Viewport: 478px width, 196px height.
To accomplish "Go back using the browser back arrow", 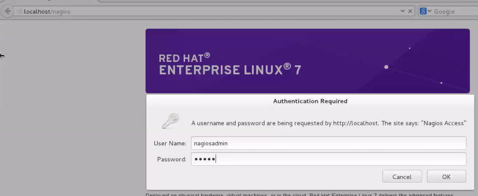I will 7,12.
